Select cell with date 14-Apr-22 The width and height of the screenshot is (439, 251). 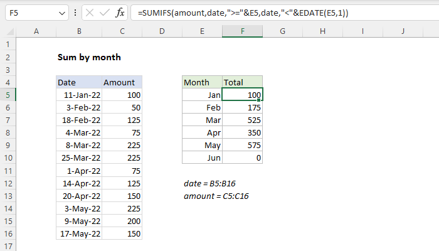79,183
